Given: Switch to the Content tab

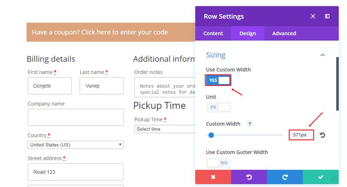Looking at the screenshot, I should (x=213, y=33).
